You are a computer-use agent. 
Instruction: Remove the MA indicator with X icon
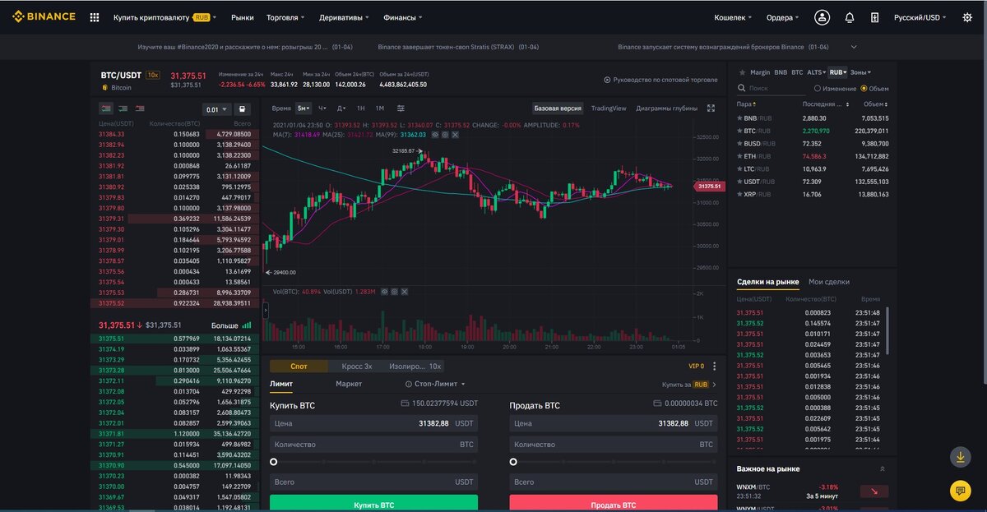(x=454, y=134)
